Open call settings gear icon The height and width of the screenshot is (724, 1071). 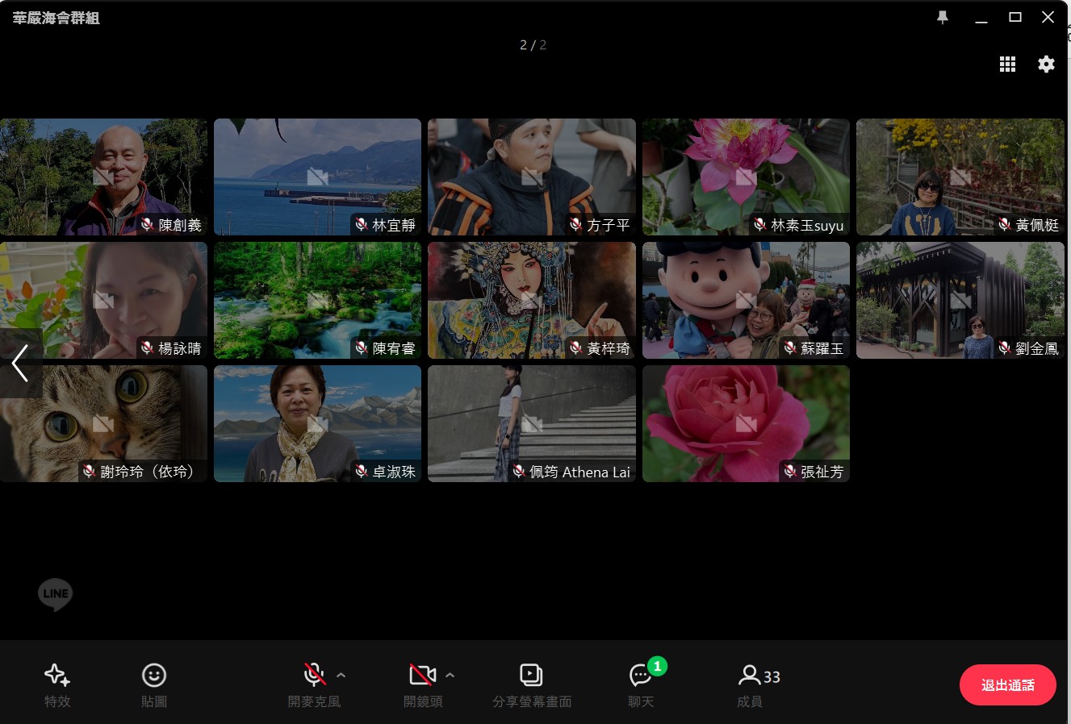click(1046, 64)
